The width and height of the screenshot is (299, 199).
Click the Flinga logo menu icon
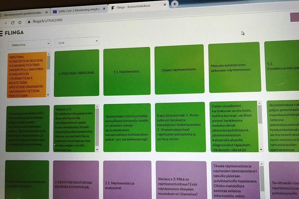[2, 33]
